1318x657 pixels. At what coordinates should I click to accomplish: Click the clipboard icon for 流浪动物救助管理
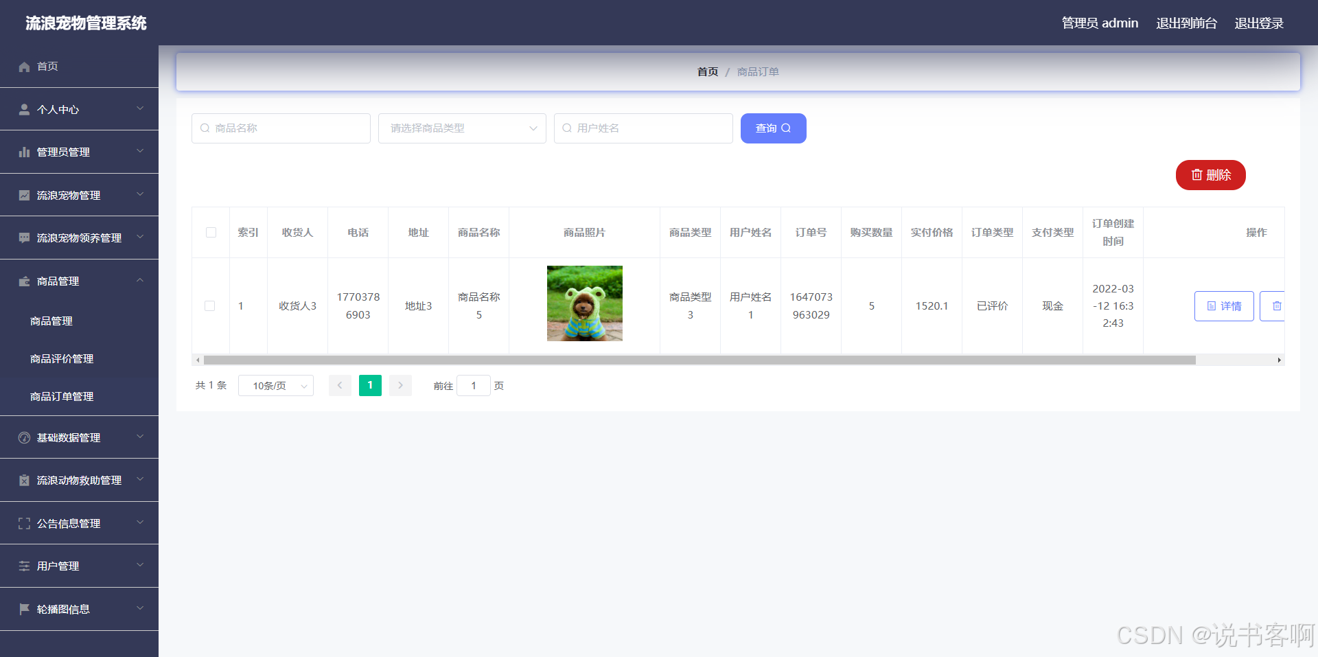point(24,480)
